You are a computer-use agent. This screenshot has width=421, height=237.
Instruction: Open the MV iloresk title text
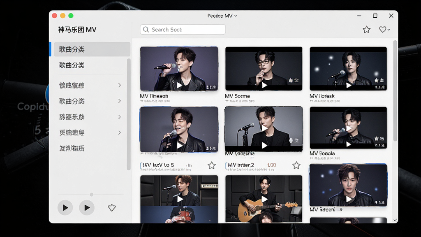(x=322, y=96)
